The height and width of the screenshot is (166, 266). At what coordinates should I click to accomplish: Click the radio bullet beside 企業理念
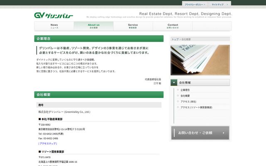(178, 90)
